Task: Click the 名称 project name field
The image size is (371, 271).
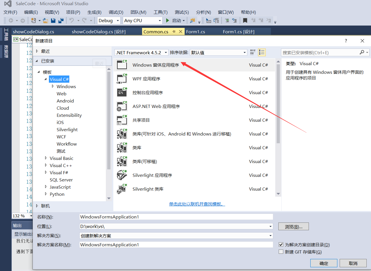Action: coord(176,217)
